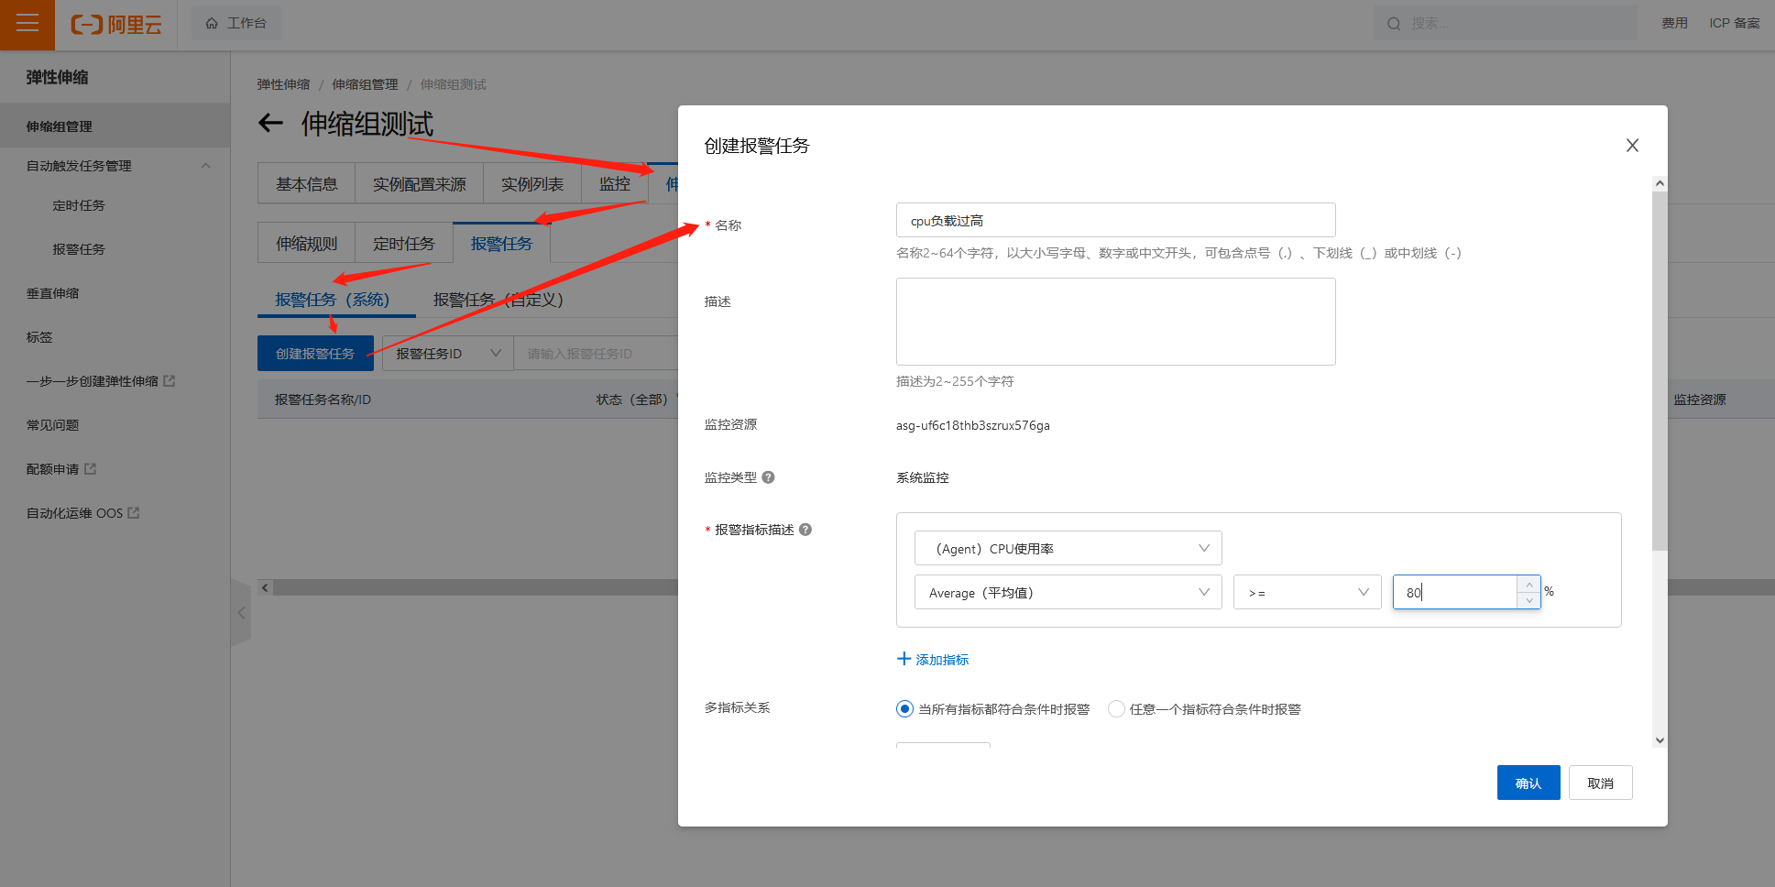Image resolution: width=1775 pixels, height=887 pixels.
Task: Open 定时任务 in sidebar
Action: (79, 205)
